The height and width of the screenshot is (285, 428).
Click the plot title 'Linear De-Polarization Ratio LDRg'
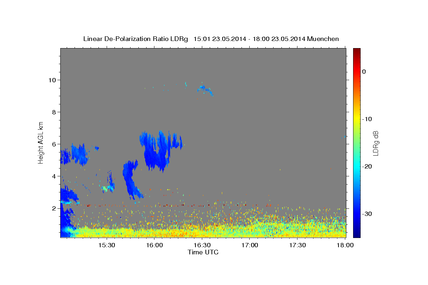point(136,39)
